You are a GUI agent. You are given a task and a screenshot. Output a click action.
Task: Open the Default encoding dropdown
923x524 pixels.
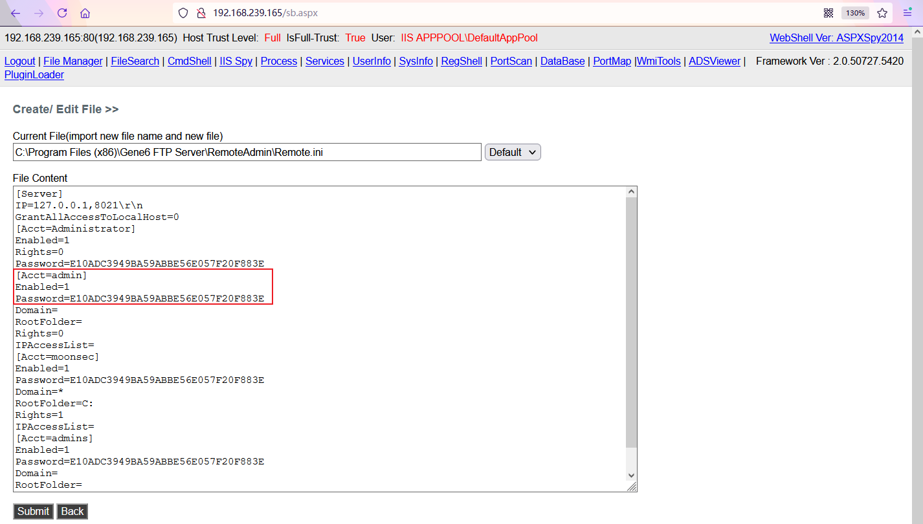pyautogui.click(x=513, y=152)
